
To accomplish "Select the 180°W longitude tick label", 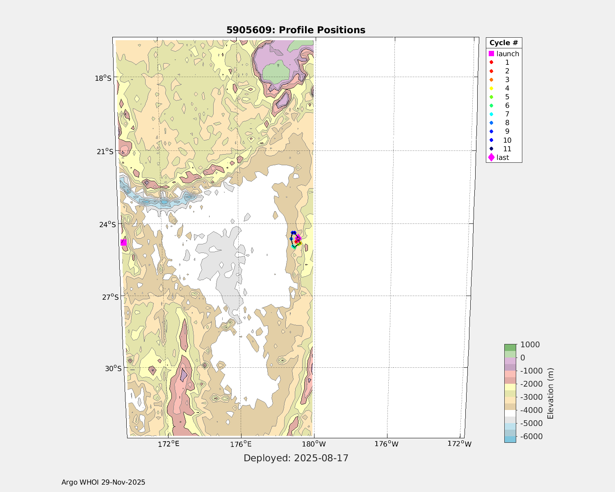I will tap(314, 444).
